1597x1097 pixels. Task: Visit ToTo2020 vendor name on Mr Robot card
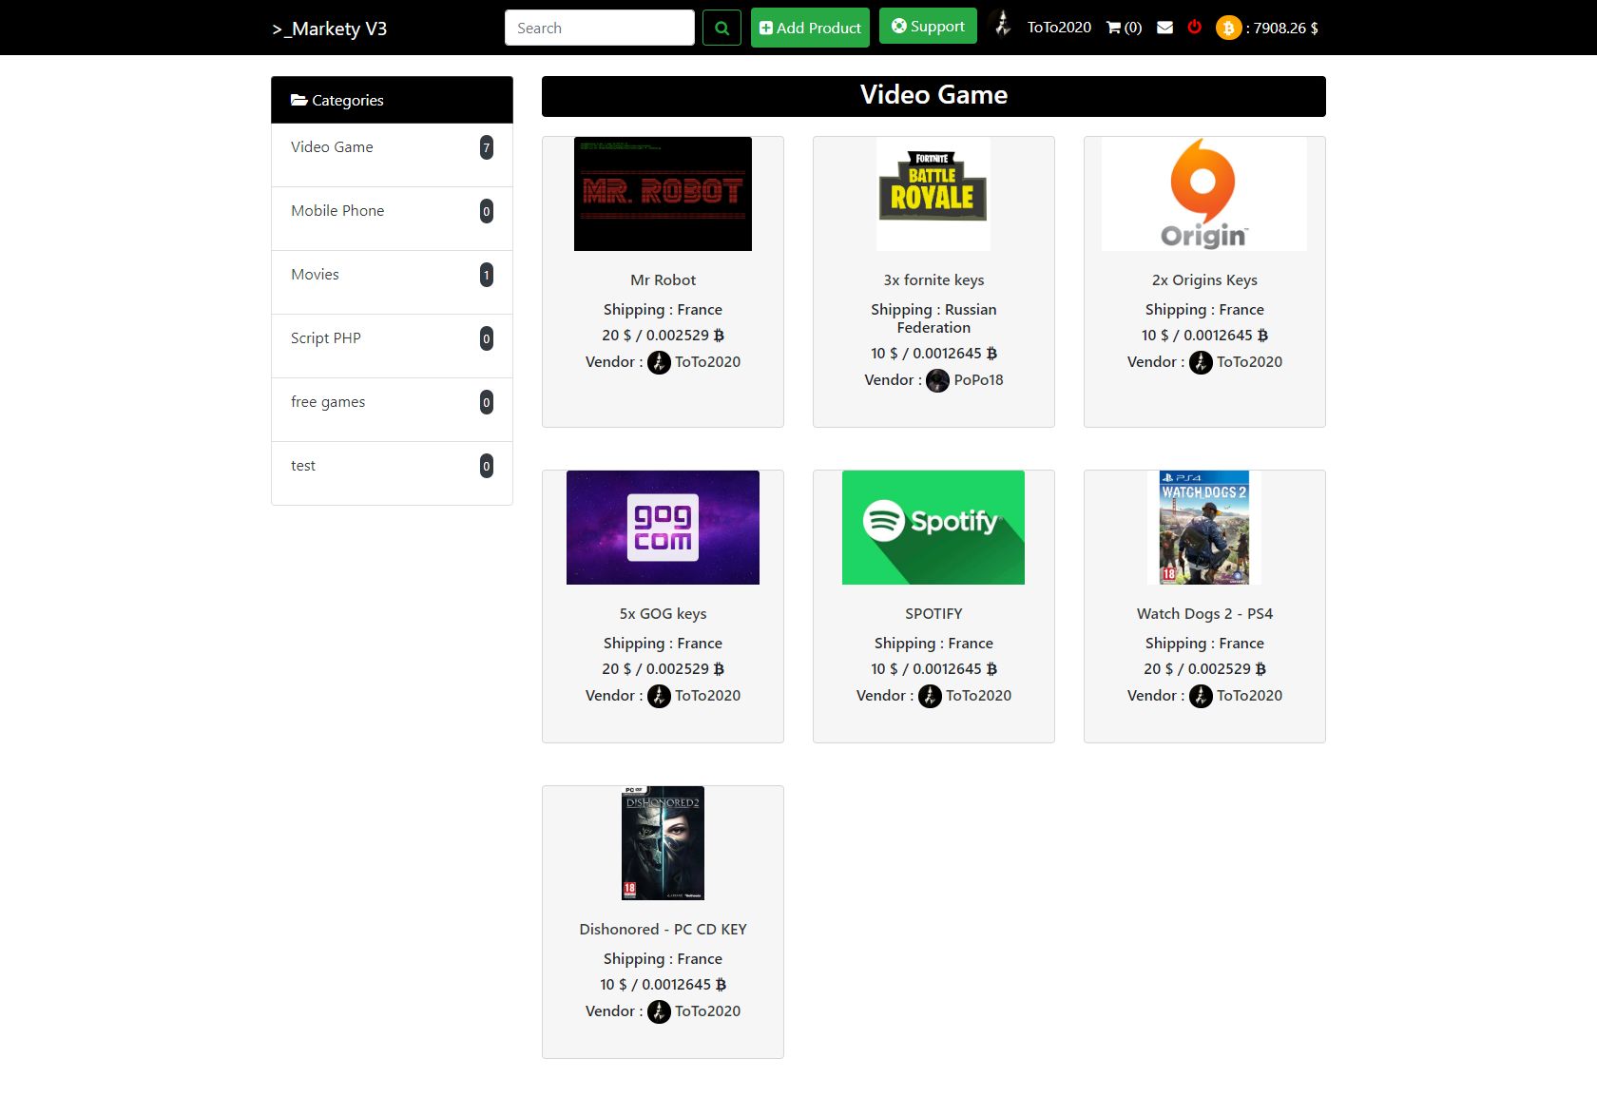point(707,362)
